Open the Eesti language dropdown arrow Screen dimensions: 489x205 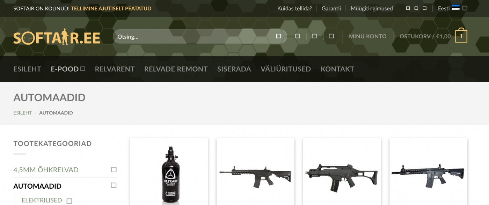tap(465, 8)
